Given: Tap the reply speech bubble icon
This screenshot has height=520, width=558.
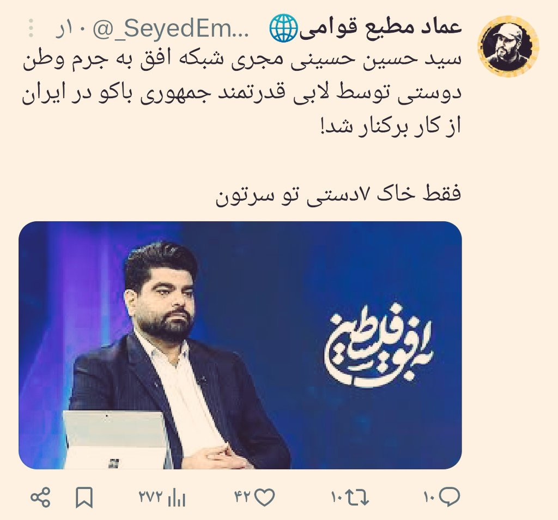Looking at the screenshot, I should point(450,497).
